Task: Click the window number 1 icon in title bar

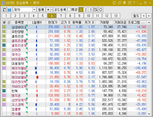Action: pyautogui.click(x=3, y=3)
